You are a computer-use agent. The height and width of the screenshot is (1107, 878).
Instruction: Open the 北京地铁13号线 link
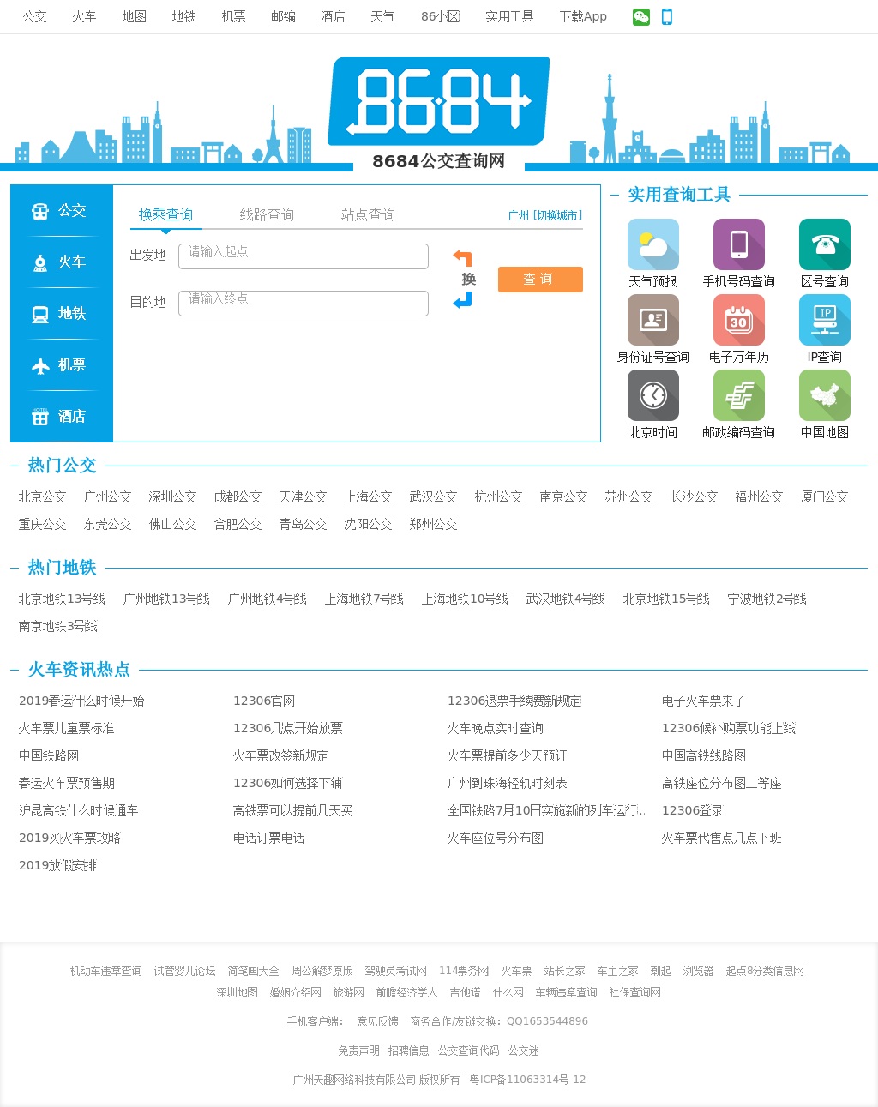(62, 599)
